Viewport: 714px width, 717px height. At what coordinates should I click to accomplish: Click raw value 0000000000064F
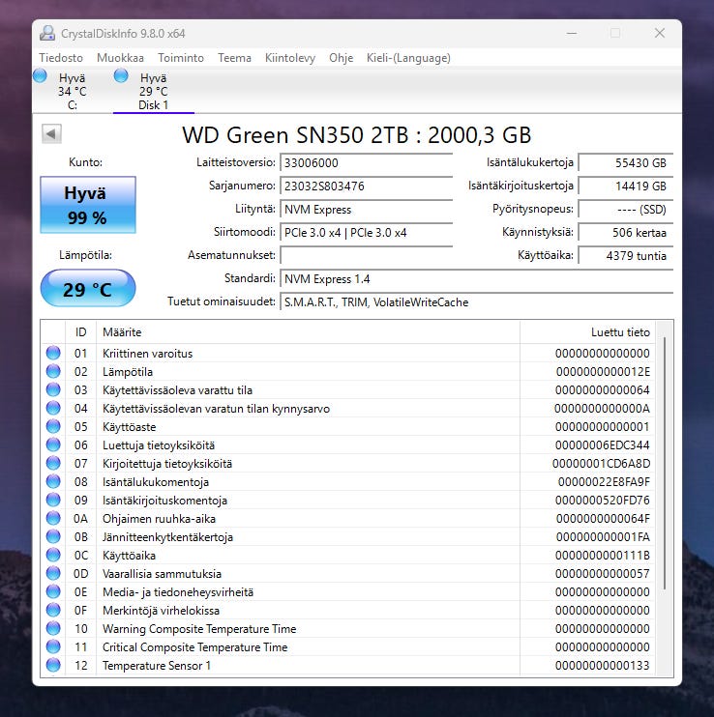[x=603, y=519]
